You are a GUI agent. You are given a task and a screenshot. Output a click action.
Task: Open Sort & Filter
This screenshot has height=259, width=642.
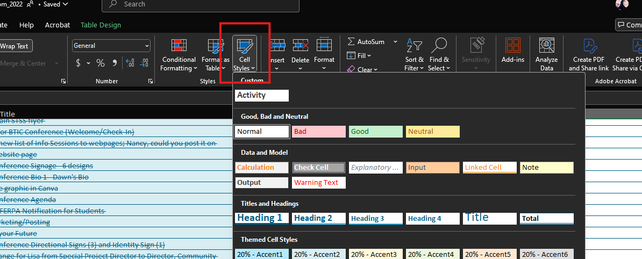[x=414, y=55]
